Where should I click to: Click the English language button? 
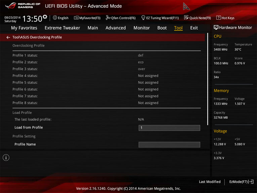pyautogui.click(x=61, y=18)
